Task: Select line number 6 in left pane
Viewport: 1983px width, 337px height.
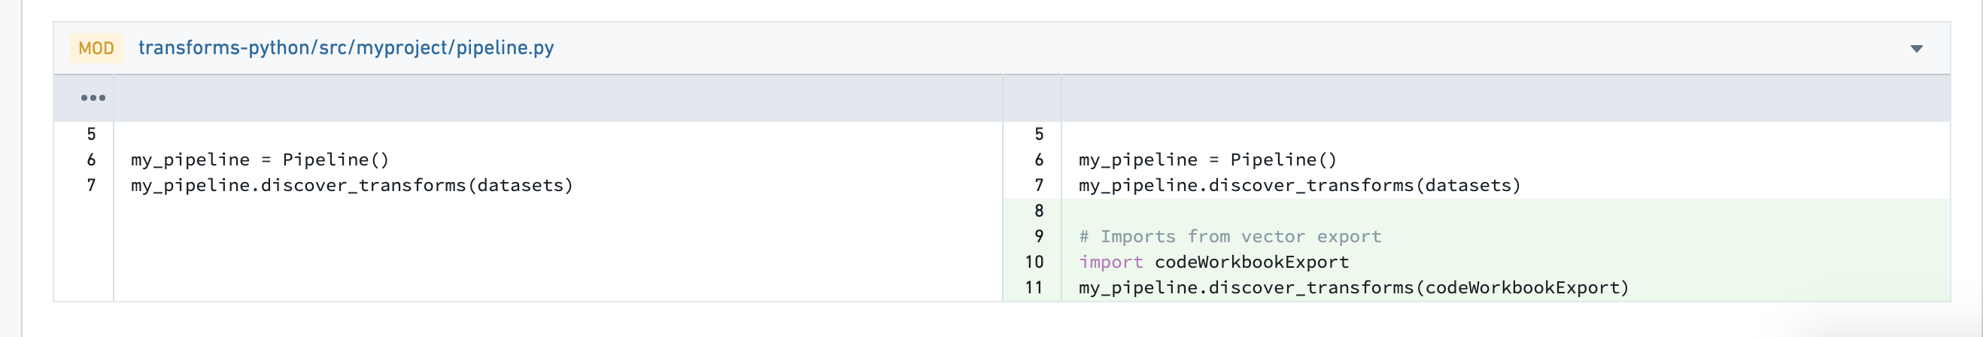Action: pyautogui.click(x=91, y=159)
